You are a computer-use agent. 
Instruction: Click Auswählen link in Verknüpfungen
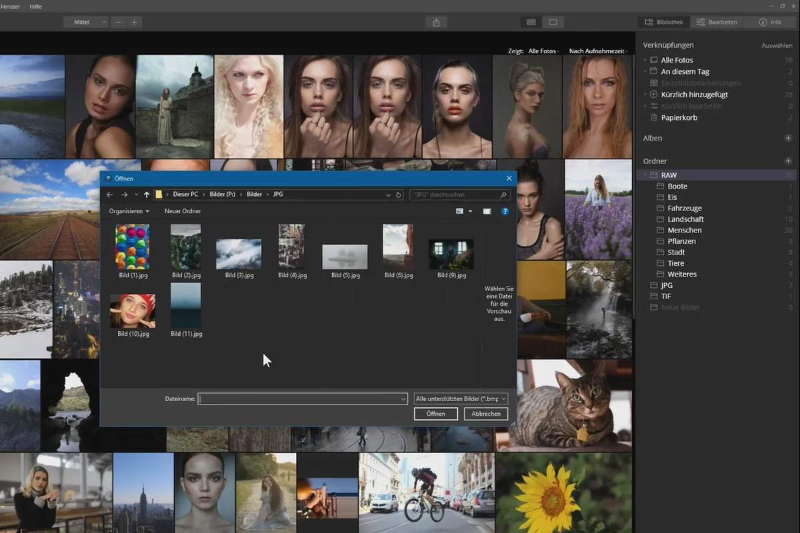coord(777,46)
